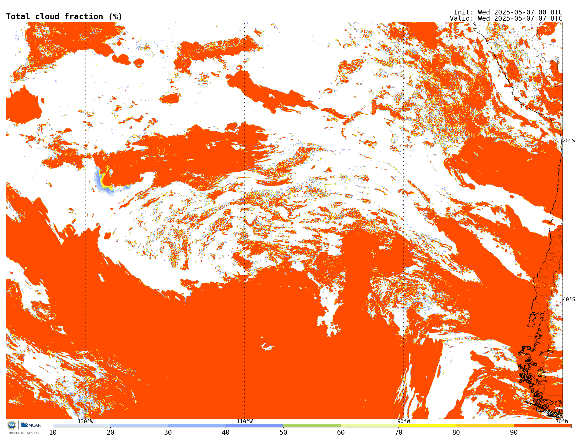Pick the 80-90 gold colorbar swatch
Screen dimensions: 580x436
(485, 426)
